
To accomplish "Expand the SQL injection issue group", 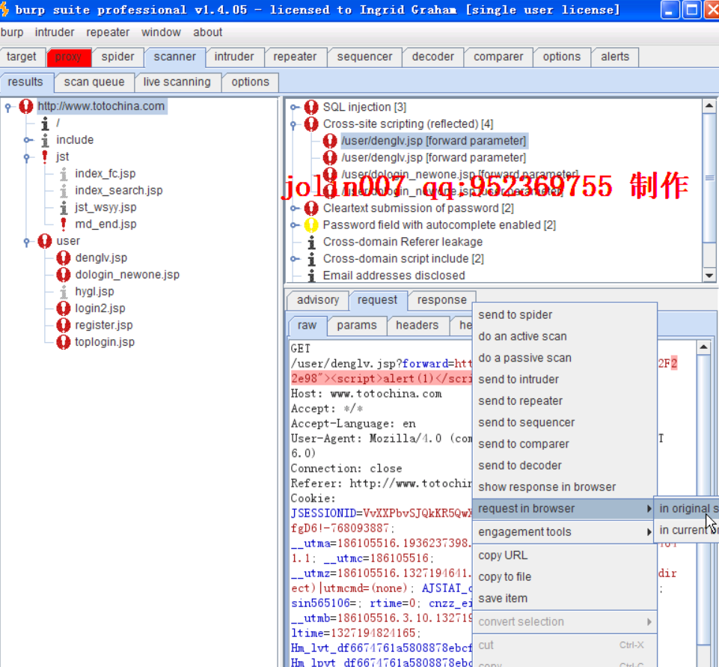I will (295, 107).
